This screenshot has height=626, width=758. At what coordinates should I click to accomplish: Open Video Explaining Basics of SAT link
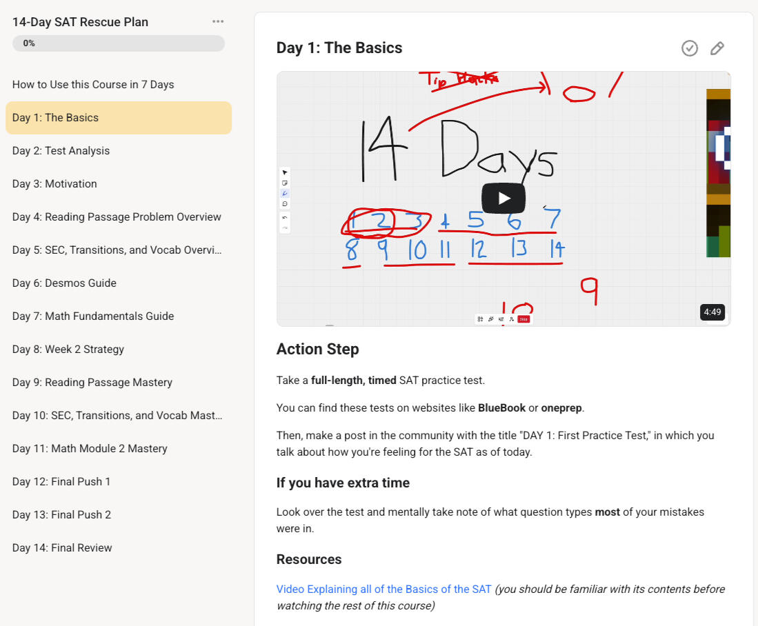point(383,589)
